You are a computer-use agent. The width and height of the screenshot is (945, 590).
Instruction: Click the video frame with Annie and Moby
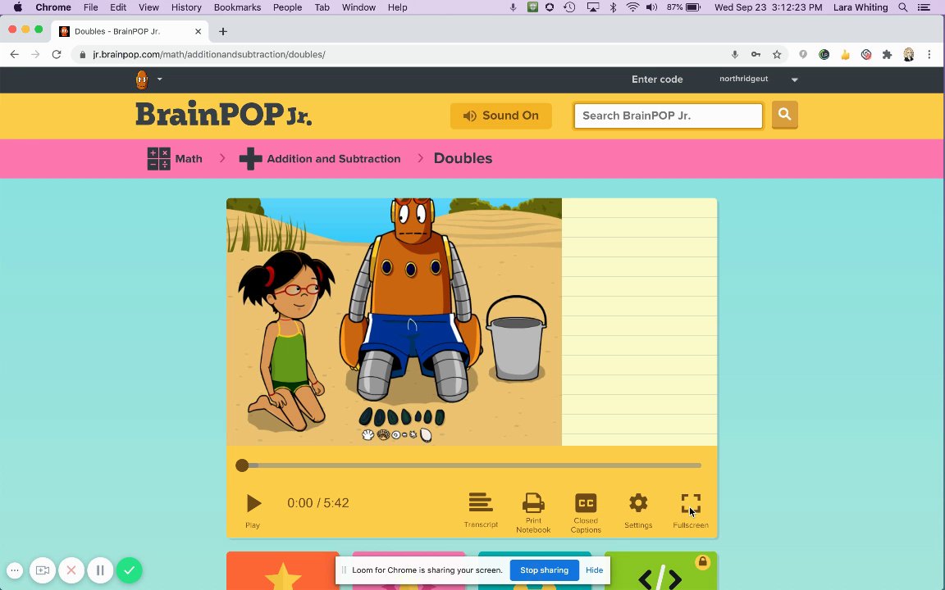(394, 322)
